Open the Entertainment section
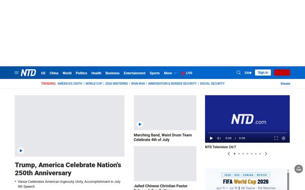305x190 pixels. (134, 73)
